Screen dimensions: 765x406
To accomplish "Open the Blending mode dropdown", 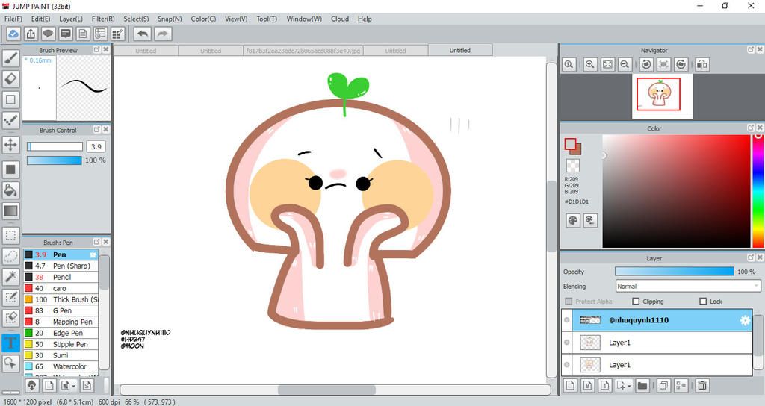I will click(x=688, y=286).
